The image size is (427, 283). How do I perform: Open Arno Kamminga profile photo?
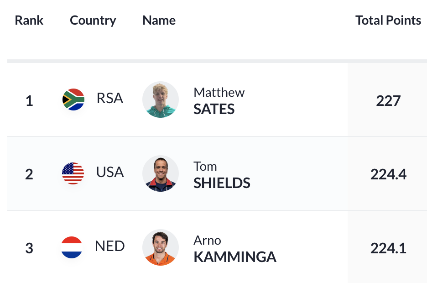(161, 247)
